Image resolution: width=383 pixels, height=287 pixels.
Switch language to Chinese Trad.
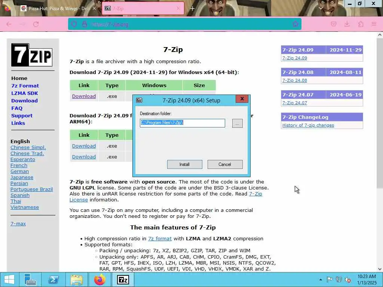pos(27,153)
